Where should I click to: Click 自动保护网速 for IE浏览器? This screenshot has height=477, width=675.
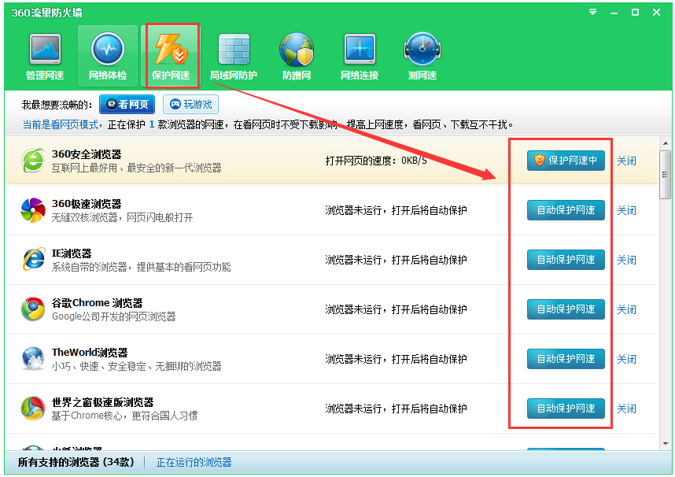coord(566,260)
